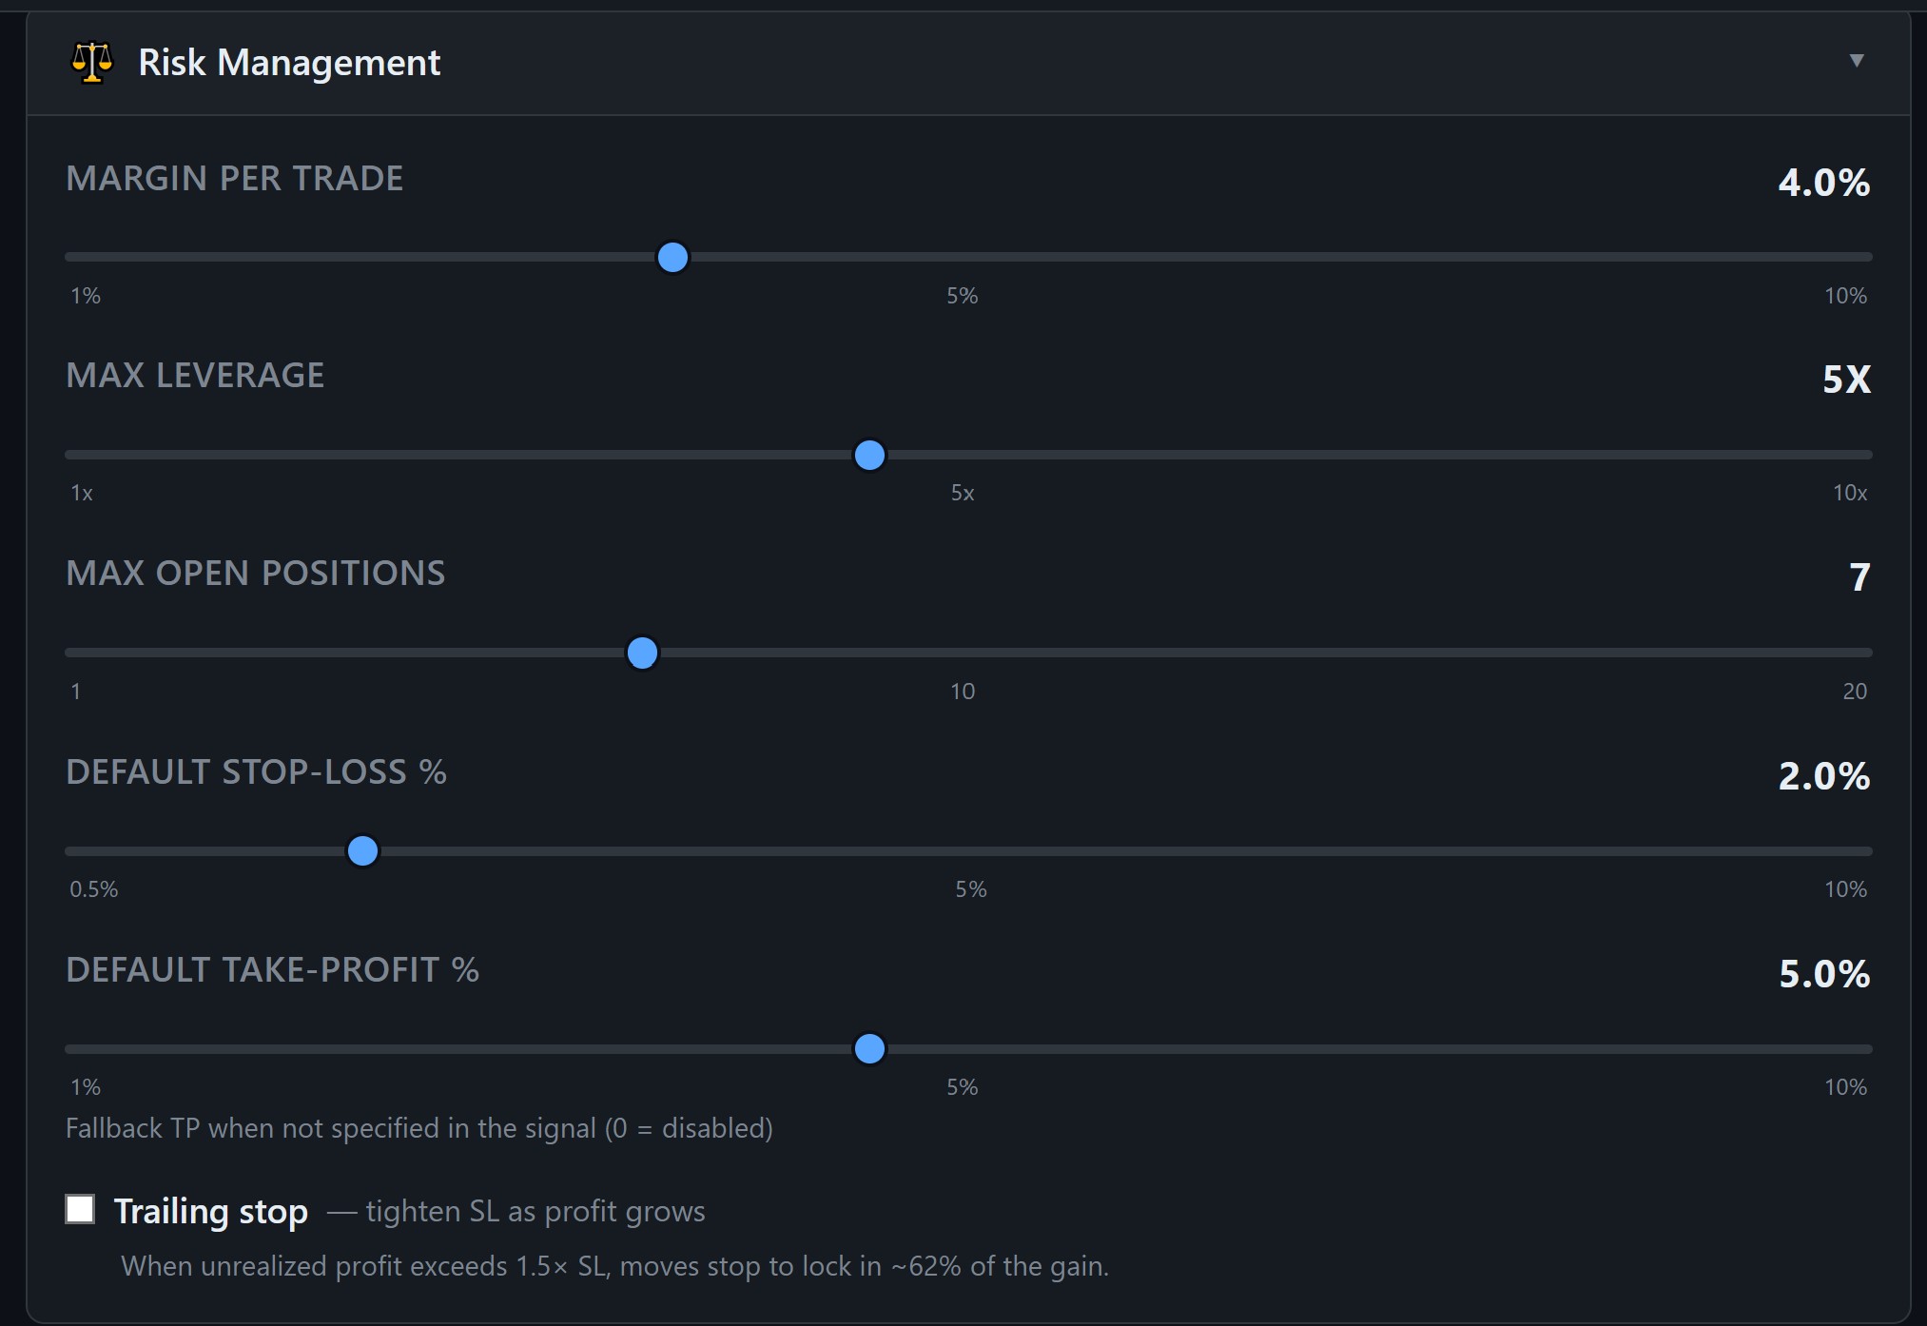Click the Max Leverage slider handle
1927x1326 pixels.
pyautogui.click(x=868, y=456)
